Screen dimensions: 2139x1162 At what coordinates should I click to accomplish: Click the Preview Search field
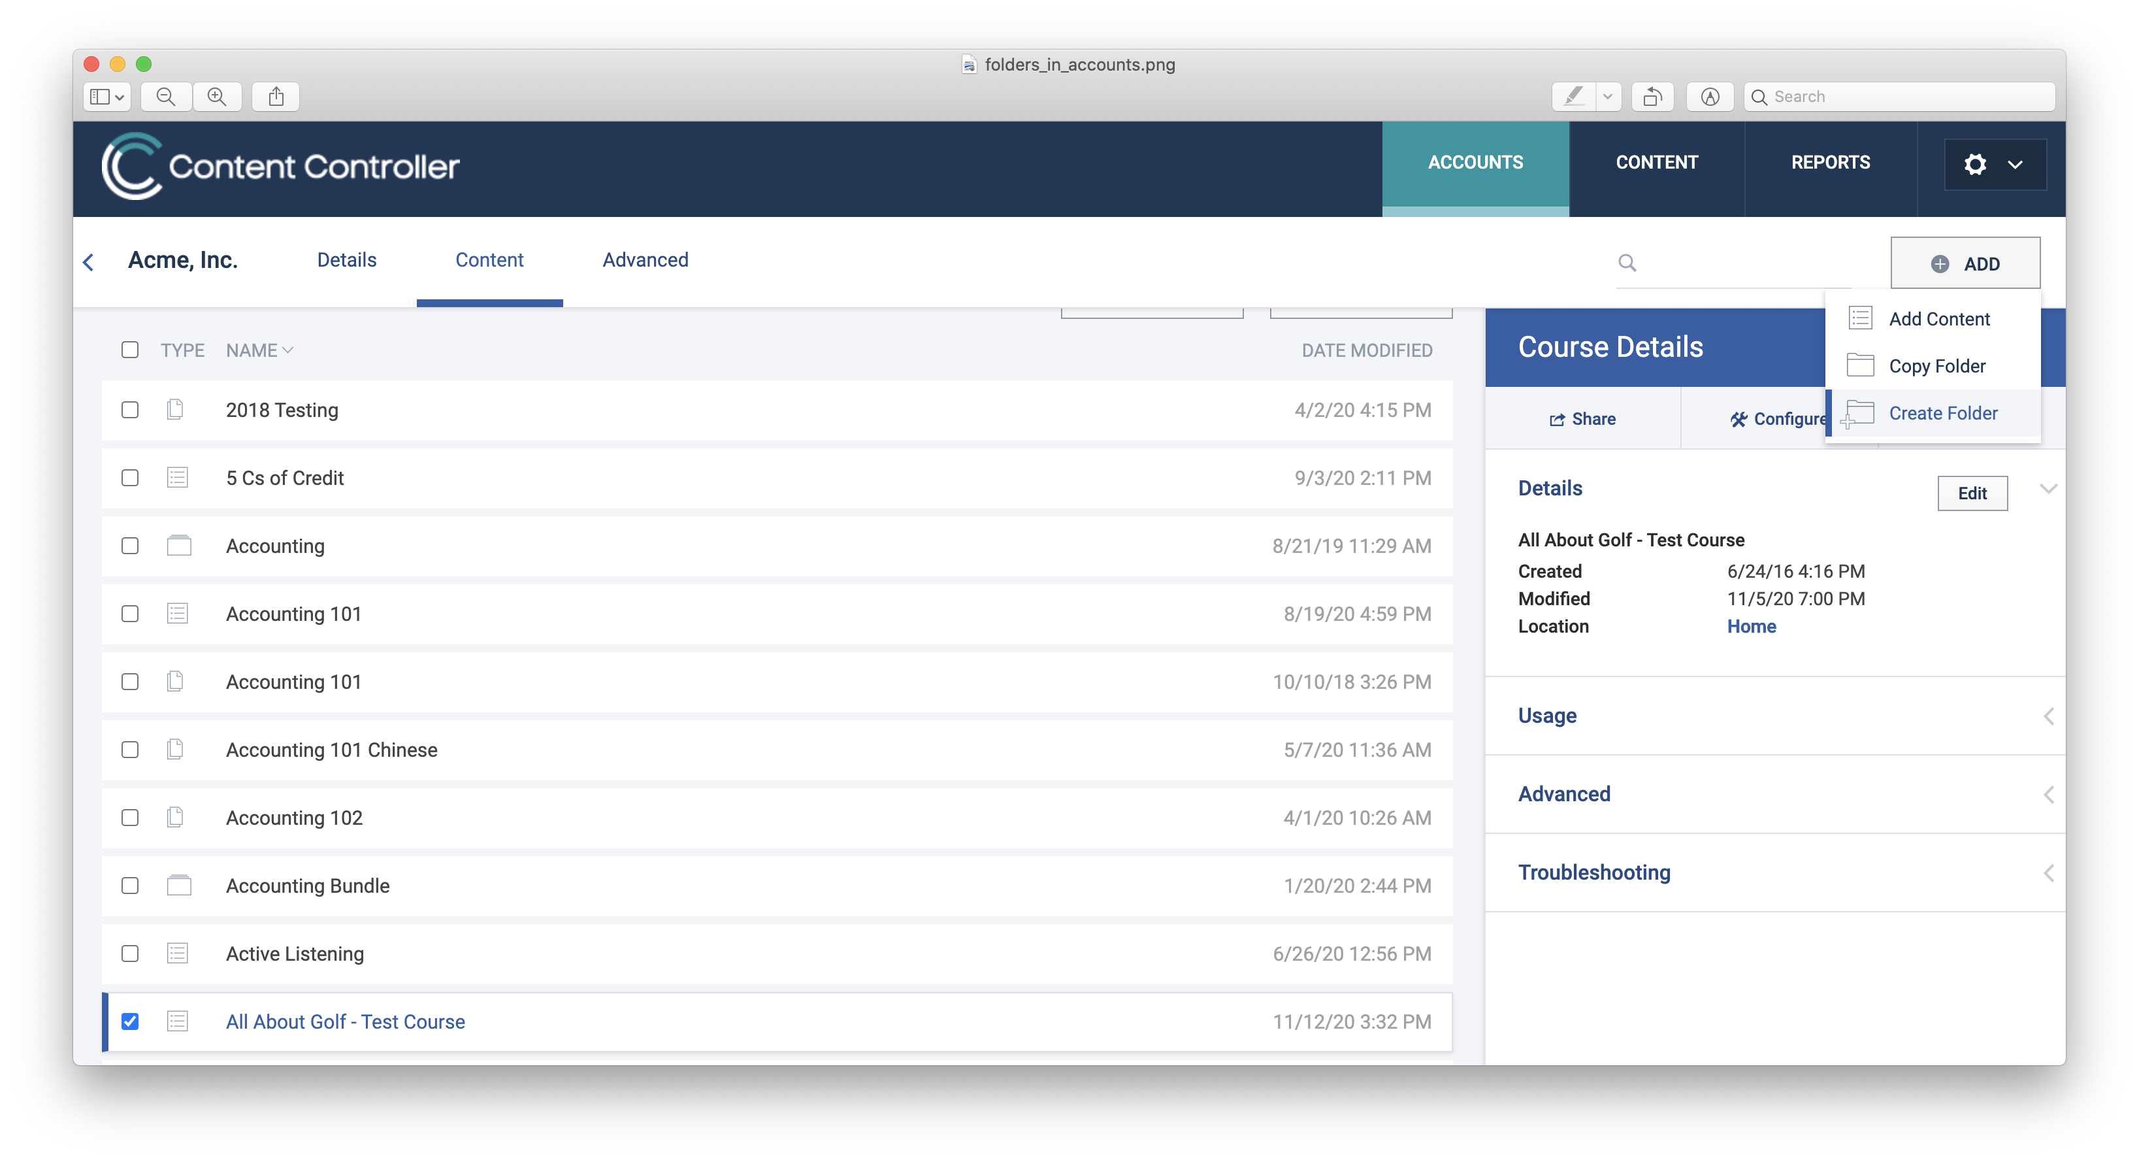[x=1899, y=96]
